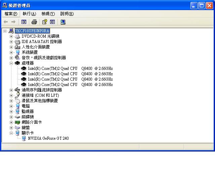This screenshot has width=215, height=172.
Task: Select the last Intel Core 2 Quad Q8400 entry
Action: 70,85
